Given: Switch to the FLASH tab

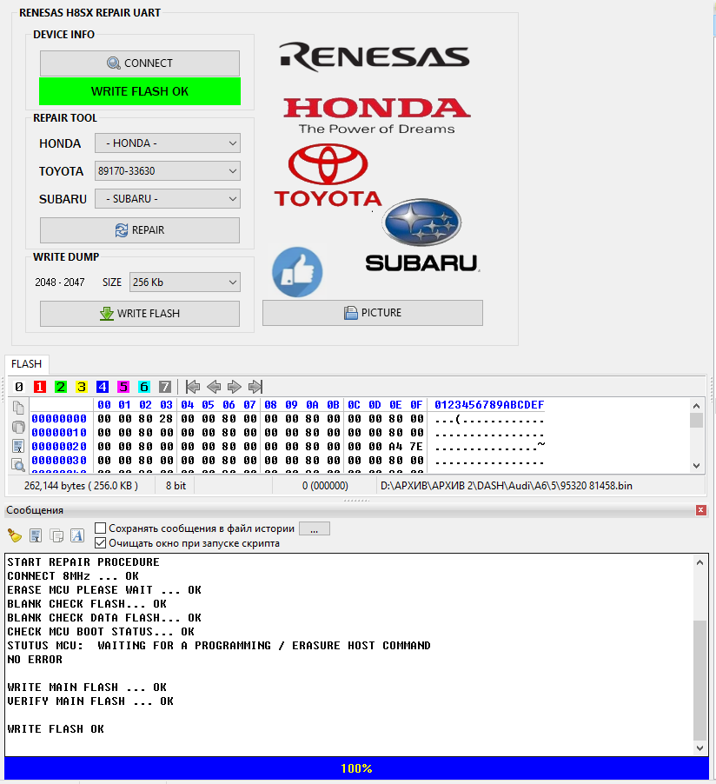Looking at the screenshot, I should point(26,364).
